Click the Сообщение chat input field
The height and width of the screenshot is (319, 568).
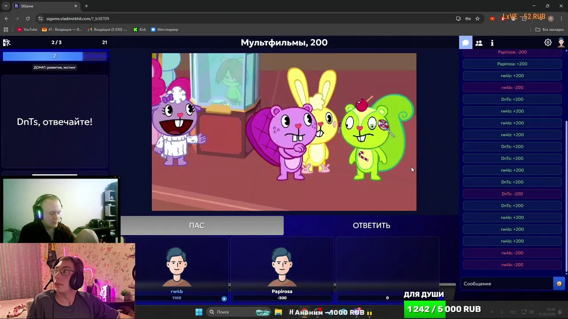508,284
